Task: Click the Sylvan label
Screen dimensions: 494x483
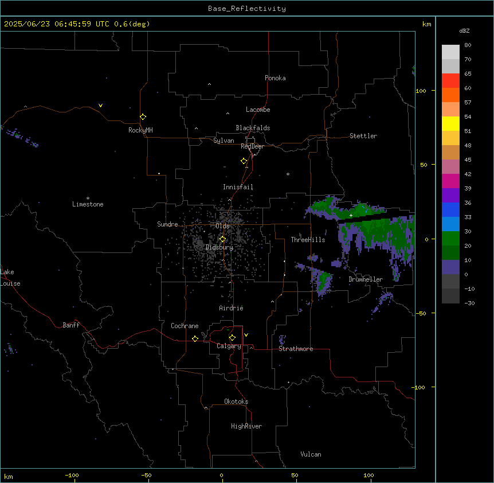Action: pos(224,141)
